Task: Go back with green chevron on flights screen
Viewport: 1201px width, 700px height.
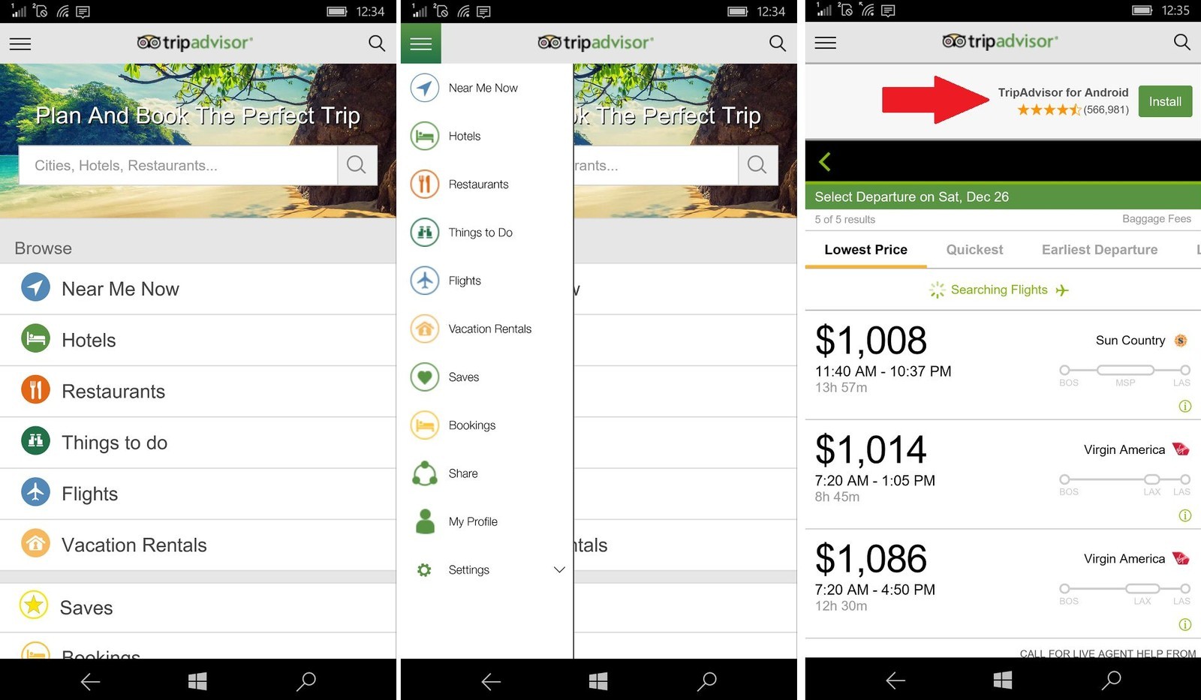Action: [825, 161]
